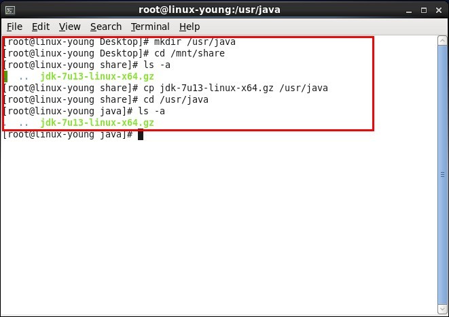Click jdk-7u13-linux-x64.gz listed under share
The width and height of the screenshot is (449, 317).
97,77
